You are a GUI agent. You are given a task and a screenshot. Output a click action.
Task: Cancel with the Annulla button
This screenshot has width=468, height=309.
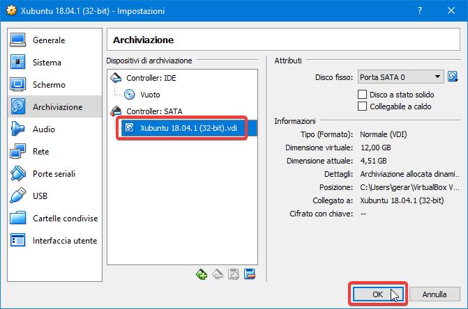435,294
